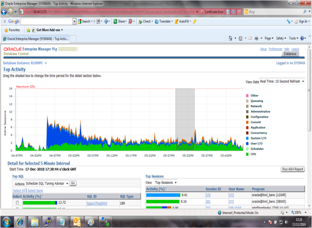Open session ID 576 link
The height and width of the screenshot is (228, 312).
point(208,195)
